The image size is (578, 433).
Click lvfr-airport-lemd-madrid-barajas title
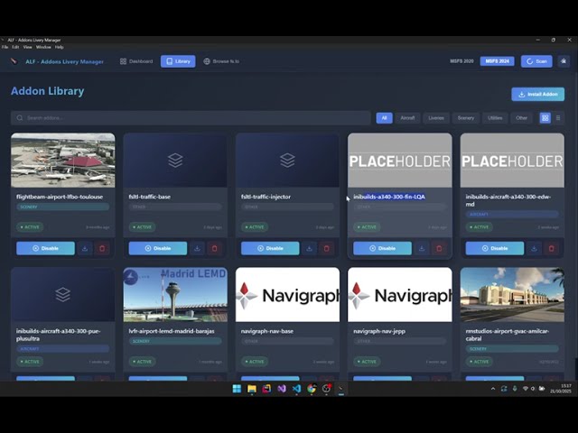172,331
